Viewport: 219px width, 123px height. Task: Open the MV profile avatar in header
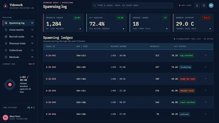coord(211,5)
